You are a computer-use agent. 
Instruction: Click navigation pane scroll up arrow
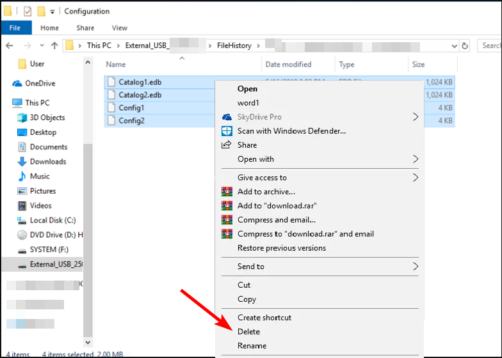point(88,63)
